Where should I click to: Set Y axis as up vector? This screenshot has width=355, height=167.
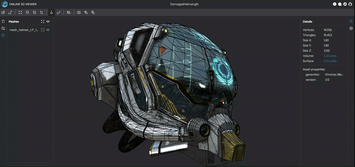click(28, 12)
